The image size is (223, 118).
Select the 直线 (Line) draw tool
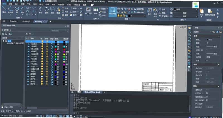tap(4, 10)
